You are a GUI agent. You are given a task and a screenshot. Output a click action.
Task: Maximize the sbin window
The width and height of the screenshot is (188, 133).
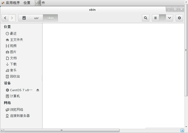pyautogui.click(x=175, y=9)
